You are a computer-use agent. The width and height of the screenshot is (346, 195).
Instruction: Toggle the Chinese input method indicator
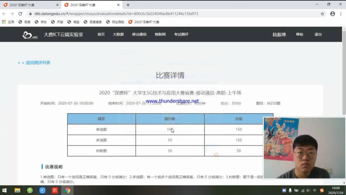pos(315,191)
